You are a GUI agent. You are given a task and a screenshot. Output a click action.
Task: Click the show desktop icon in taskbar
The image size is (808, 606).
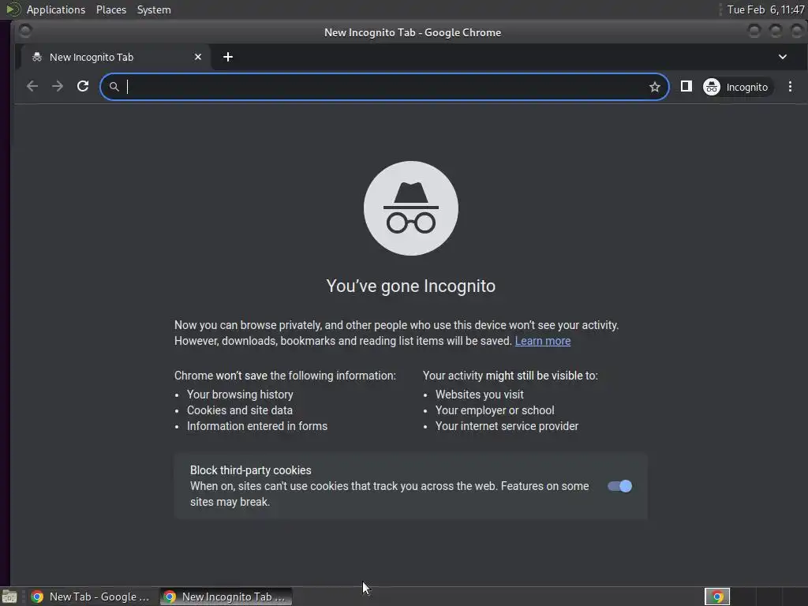[x=9, y=597]
